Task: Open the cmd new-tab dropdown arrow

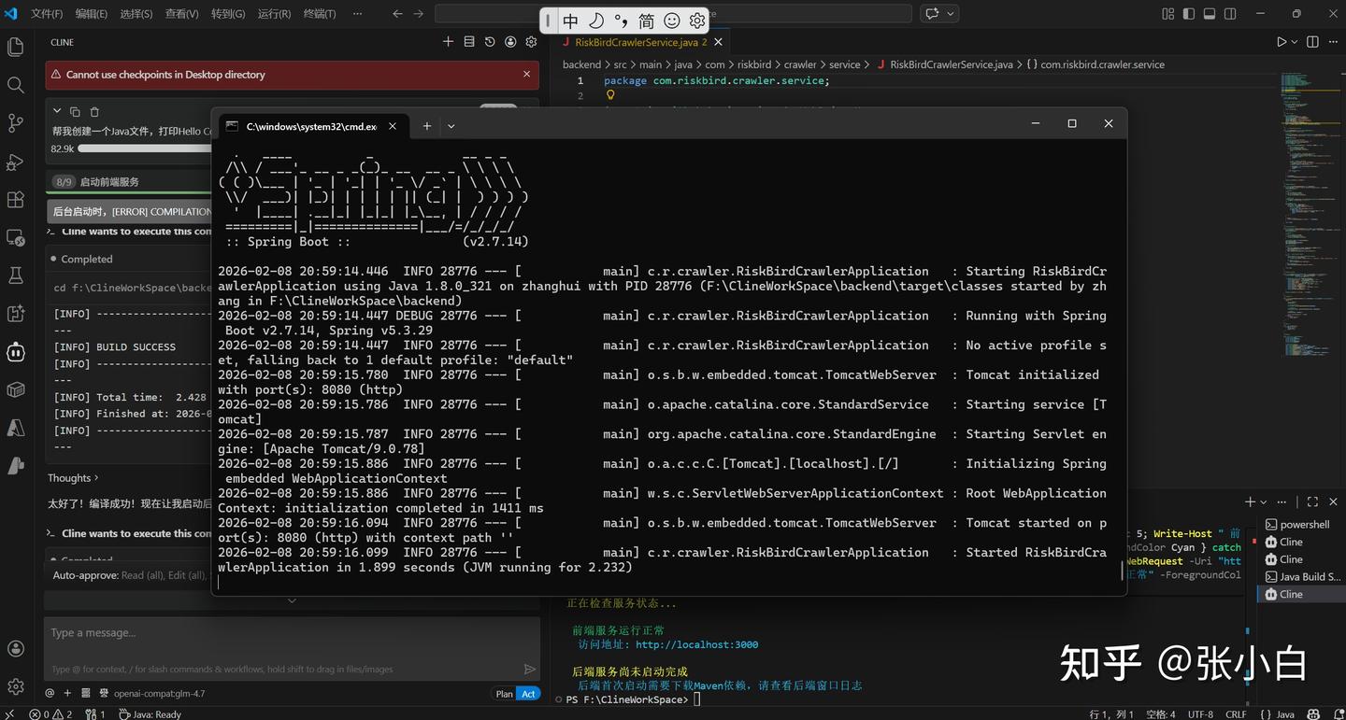Action: [x=451, y=126]
